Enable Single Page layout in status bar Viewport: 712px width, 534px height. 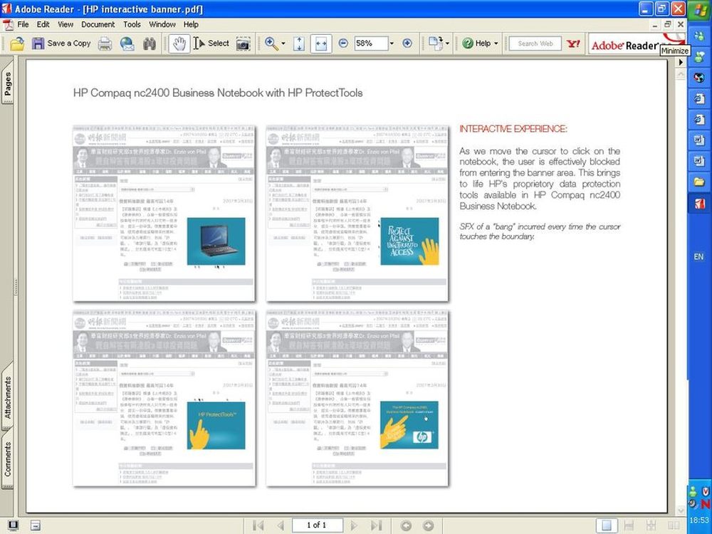click(607, 525)
